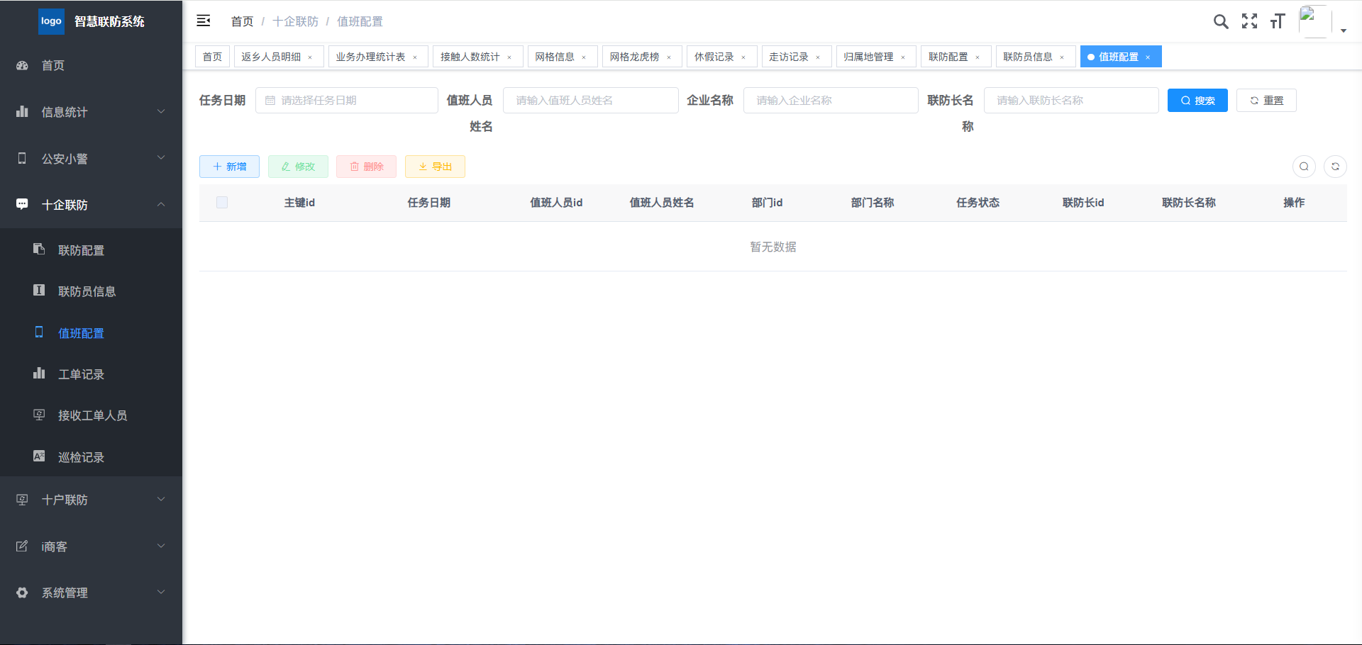Click the 信息统计 bar chart icon
The width and height of the screenshot is (1362, 645).
(x=22, y=111)
